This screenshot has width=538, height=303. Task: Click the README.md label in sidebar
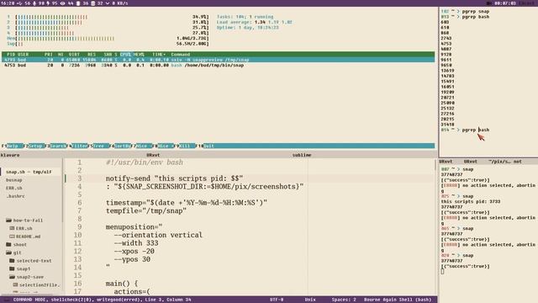29,237
